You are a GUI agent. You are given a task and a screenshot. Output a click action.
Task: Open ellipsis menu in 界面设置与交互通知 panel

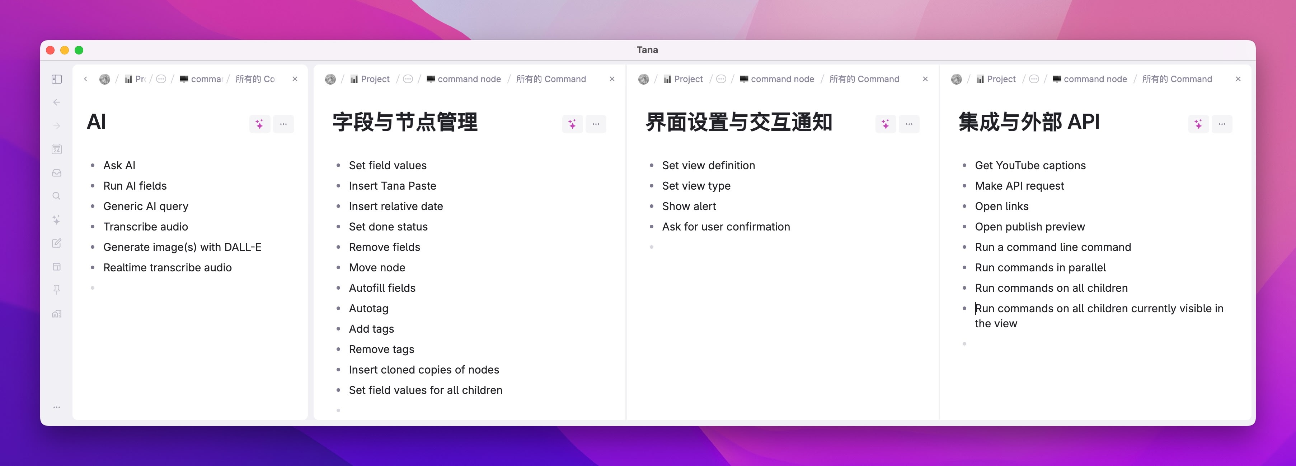point(909,124)
